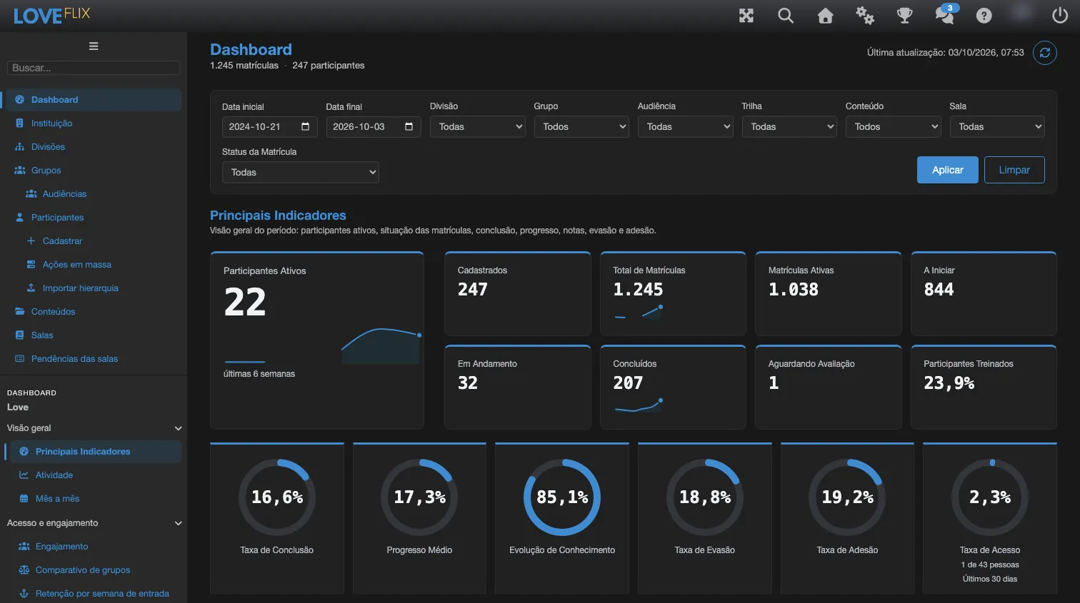Collapse the Acesso e engajamento section
Screen dimensions: 1080x603
pos(94,523)
